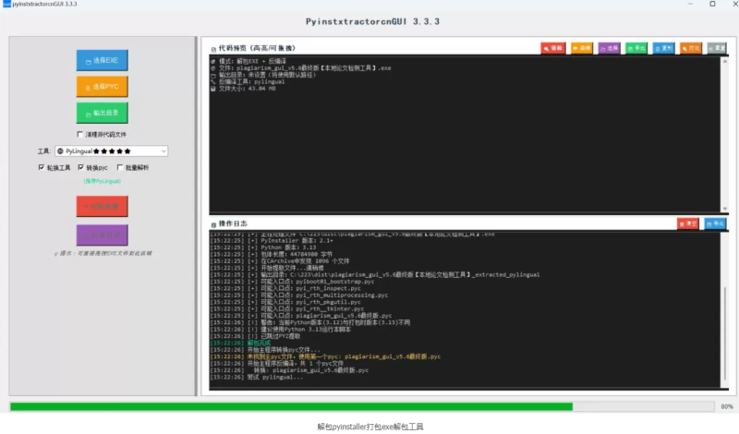
Task: Uncheck the 转换pyc checkbox
Action: pyautogui.click(x=81, y=167)
